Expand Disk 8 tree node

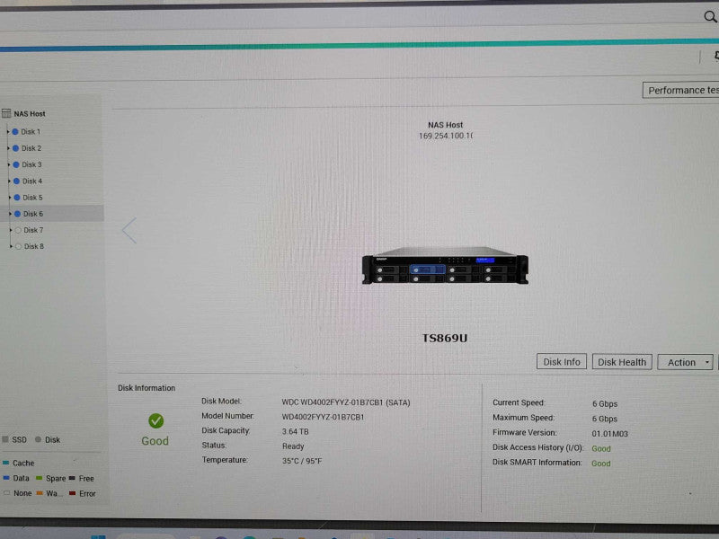tap(11, 246)
